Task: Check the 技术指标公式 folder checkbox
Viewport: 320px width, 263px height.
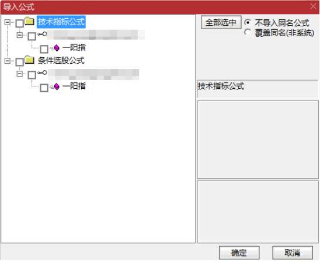Action: coord(20,23)
